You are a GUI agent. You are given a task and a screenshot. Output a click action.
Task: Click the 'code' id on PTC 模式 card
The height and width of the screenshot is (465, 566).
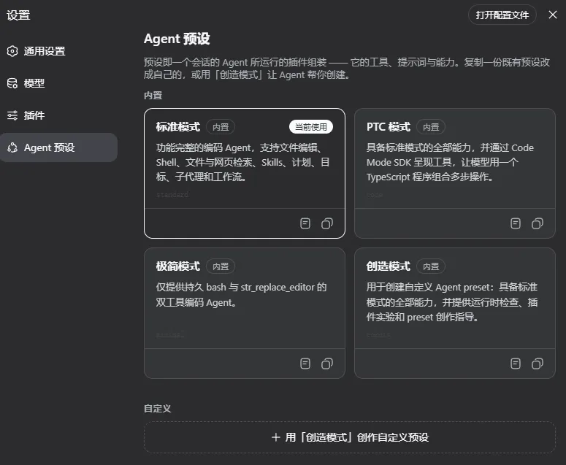point(375,195)
